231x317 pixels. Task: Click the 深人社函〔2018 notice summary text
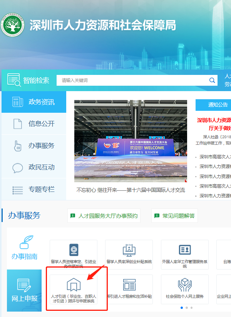click(213, 140)
